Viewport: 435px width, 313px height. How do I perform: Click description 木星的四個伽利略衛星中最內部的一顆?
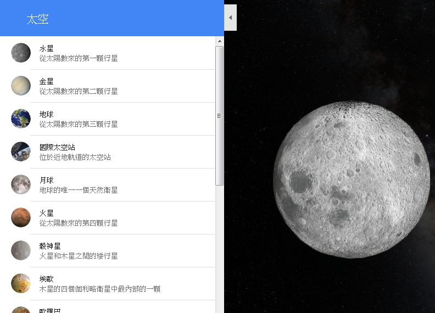coord(100,289)
